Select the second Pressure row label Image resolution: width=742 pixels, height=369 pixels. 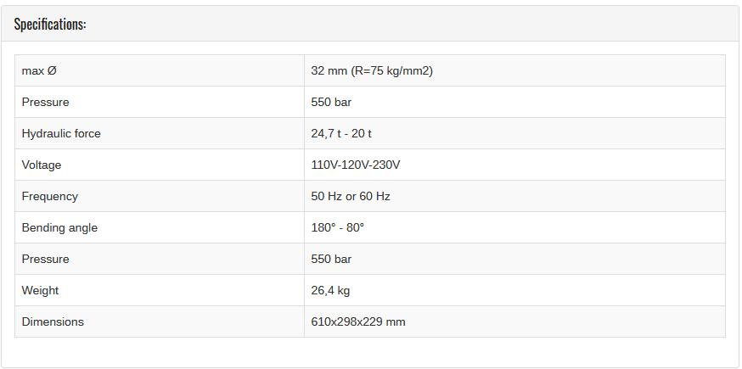click(46, 259)
